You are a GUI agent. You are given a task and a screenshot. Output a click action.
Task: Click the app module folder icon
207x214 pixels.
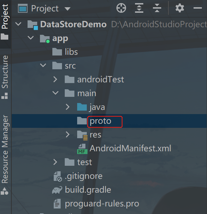45,39
